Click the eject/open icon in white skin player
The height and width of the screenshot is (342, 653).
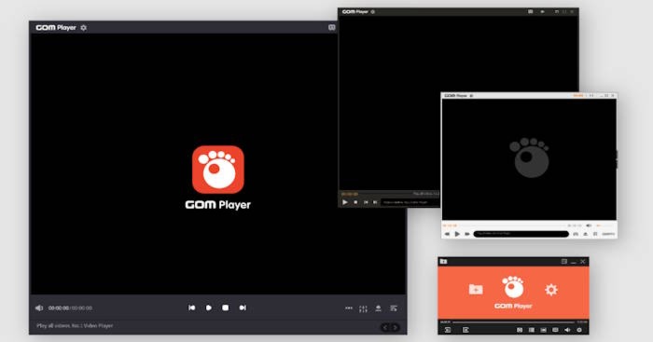[x=586, y=234]
